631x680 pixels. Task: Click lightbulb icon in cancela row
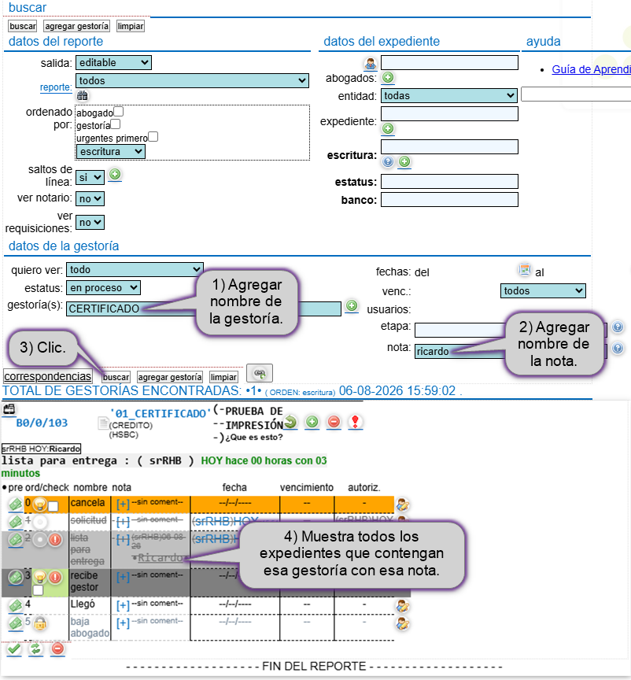tap(40, 504)
